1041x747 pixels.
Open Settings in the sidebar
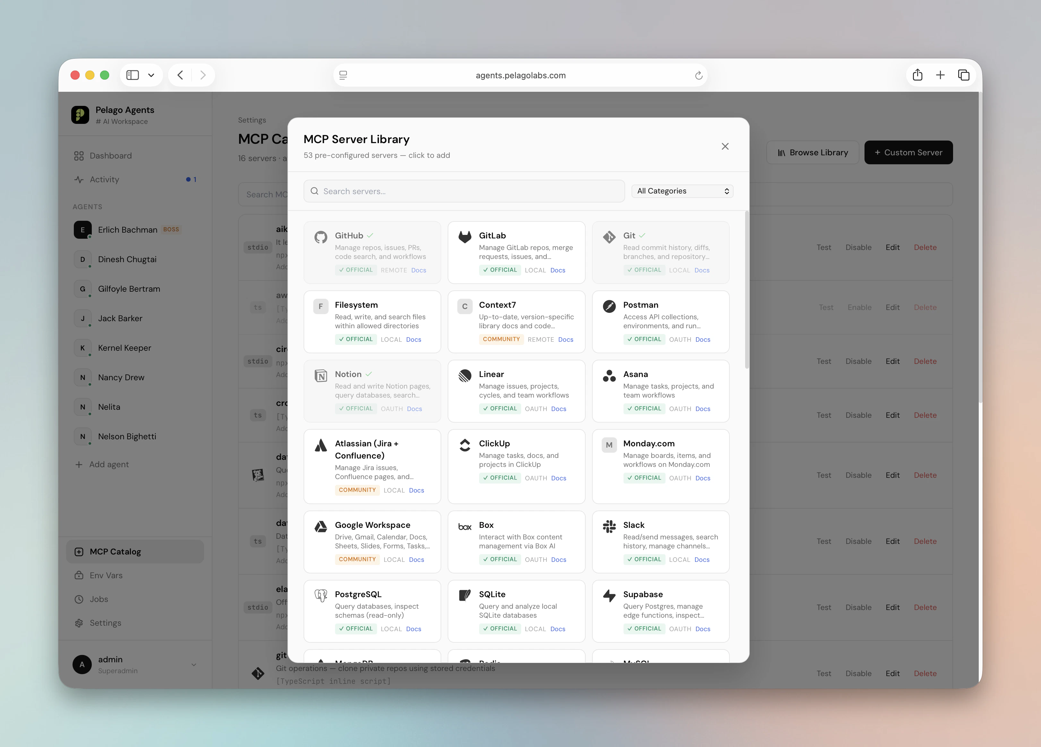[135, 623]
